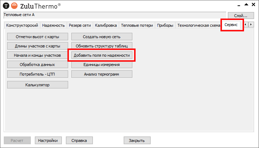Open the Резерв сети tab
The width and height of the screenshot is (259, 148).
(80, 25)
